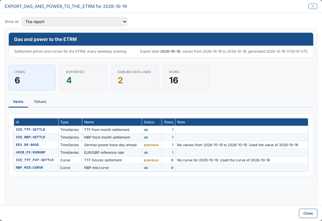Click the dialog title EXPORT_GAS_AND_POWER_TO_THE_ETRM

(x=66, y=6)
